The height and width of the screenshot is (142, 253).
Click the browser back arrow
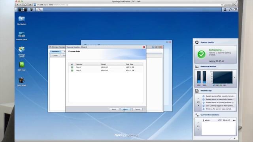coord(17,5)
